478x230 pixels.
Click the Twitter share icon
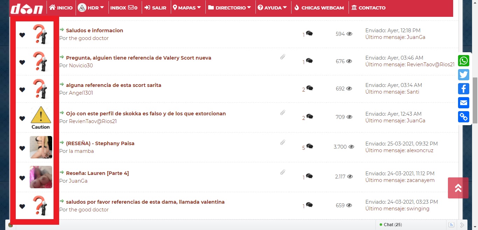[x=464, y=75]
